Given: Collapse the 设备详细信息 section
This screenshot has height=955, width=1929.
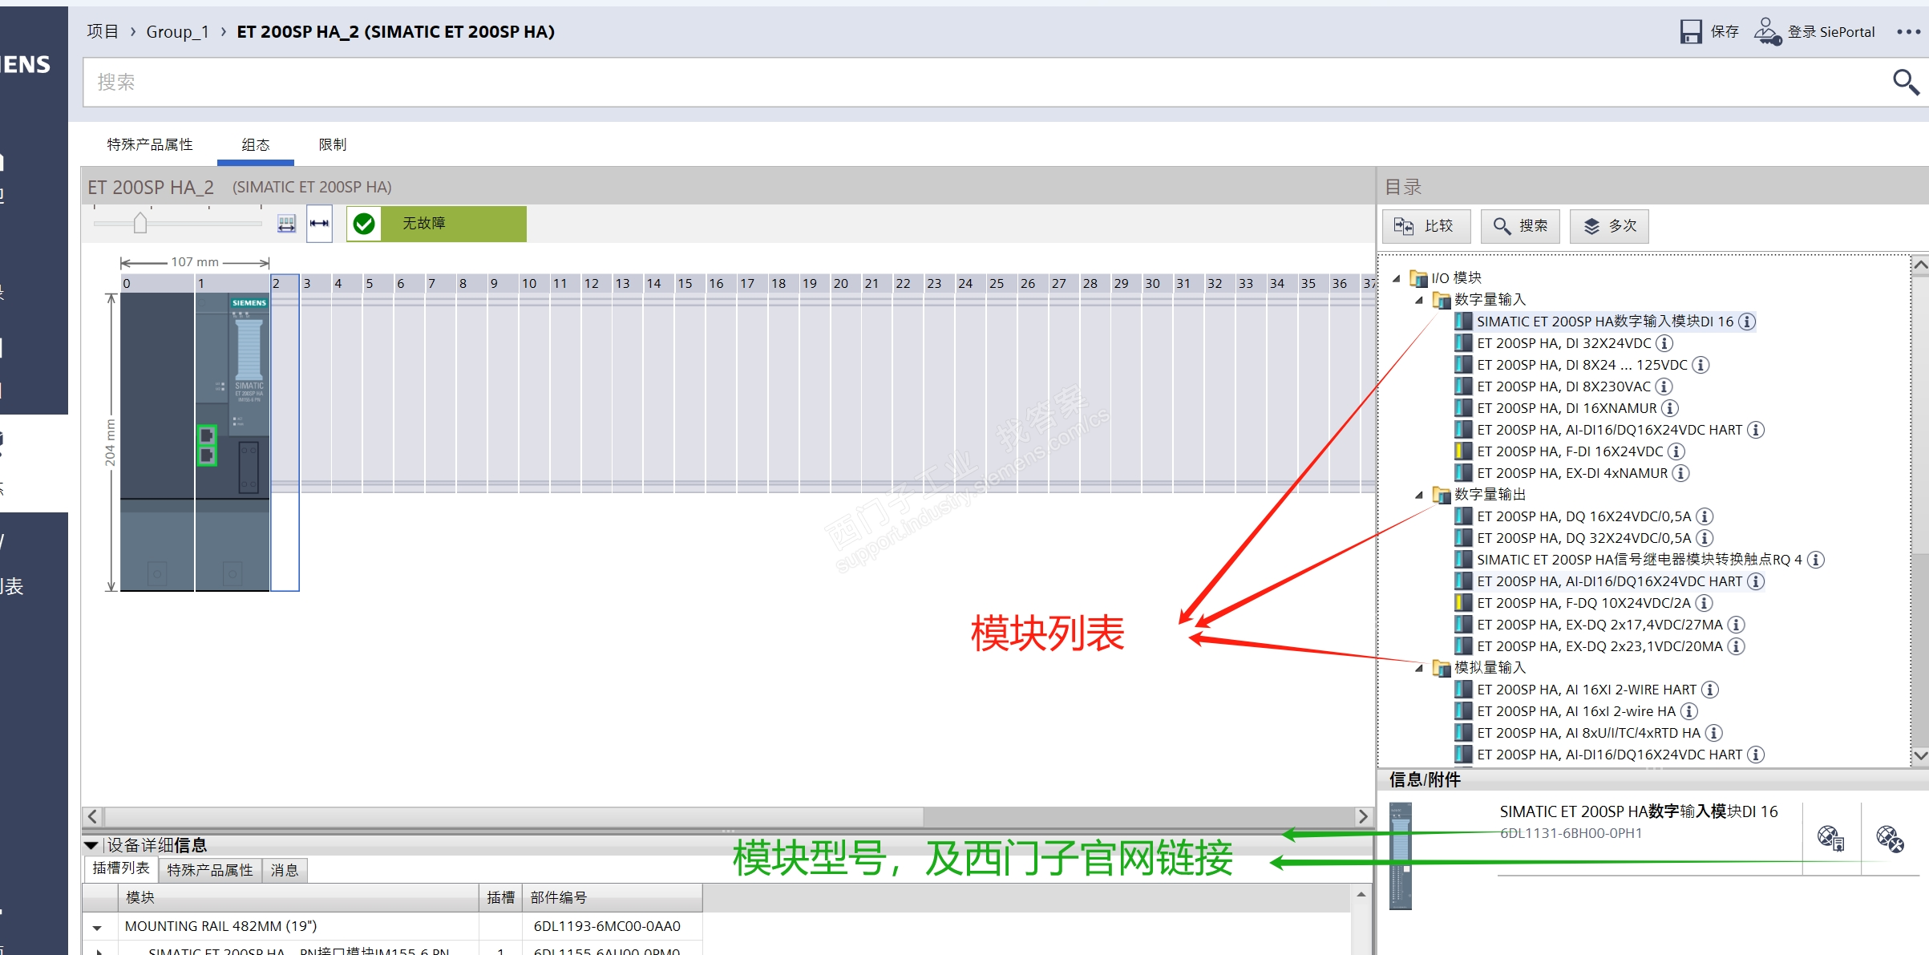Looking at the screenshot, I should click(x=91, y=845).
